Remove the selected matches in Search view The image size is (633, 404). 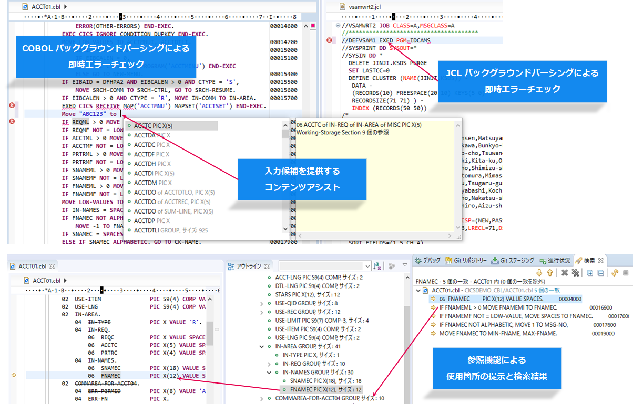pyautogui.click(x=564, y=272)
